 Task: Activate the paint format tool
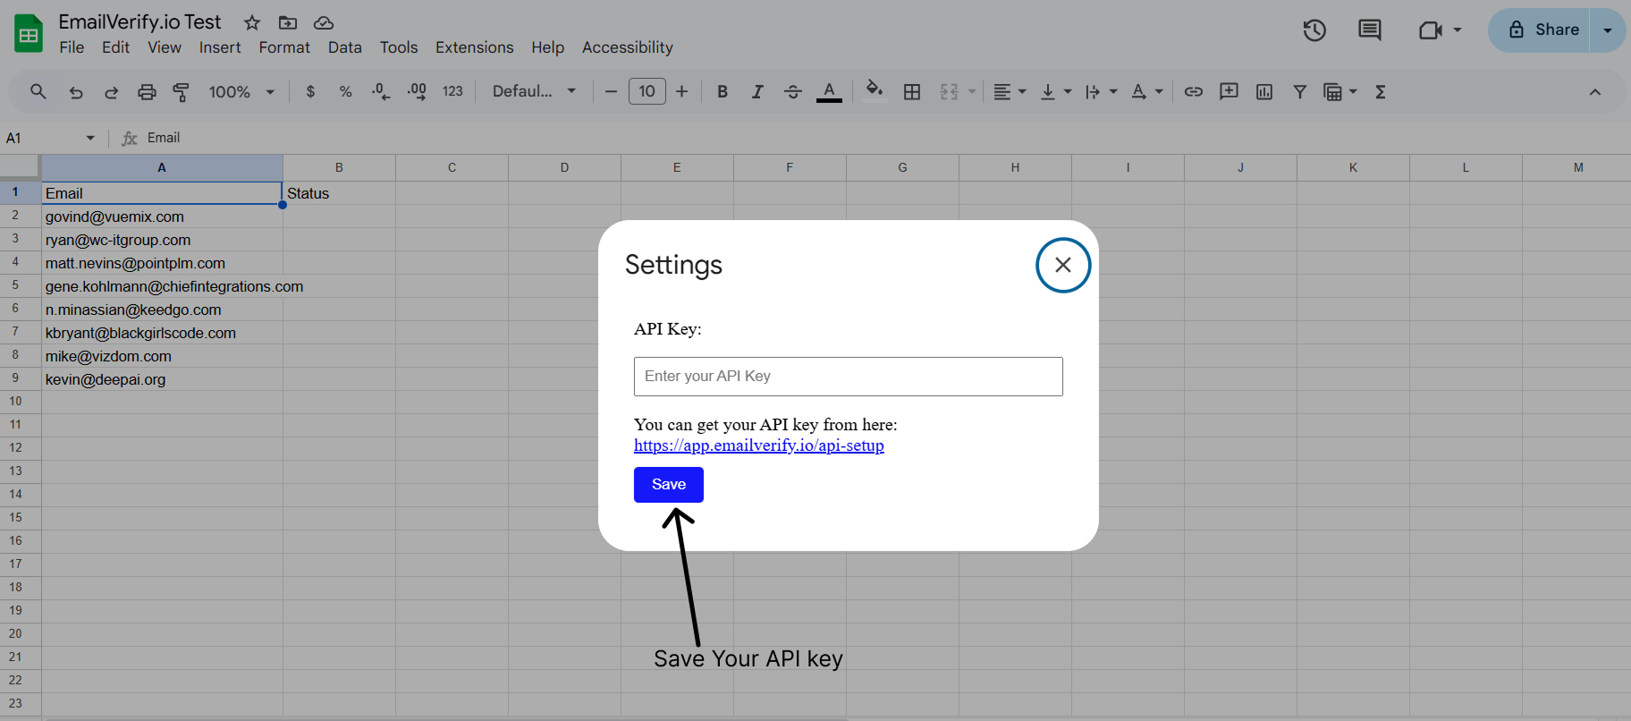coord(182,91)
